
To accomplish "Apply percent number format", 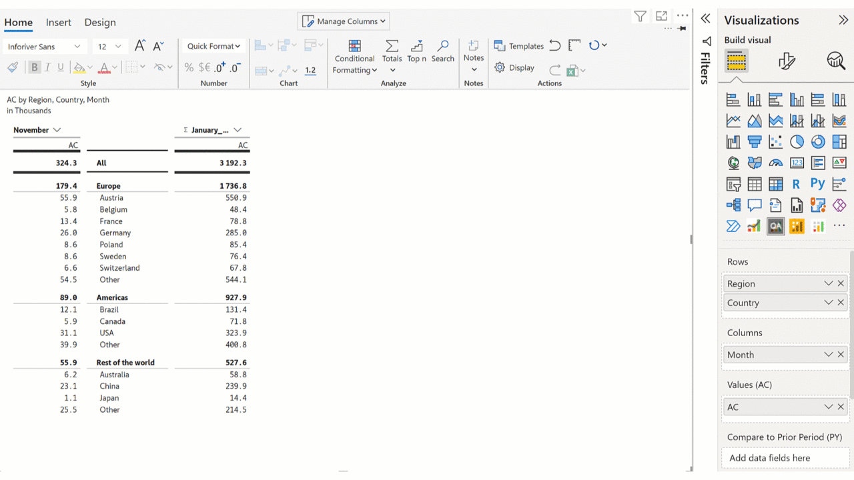I will point(189,67).
